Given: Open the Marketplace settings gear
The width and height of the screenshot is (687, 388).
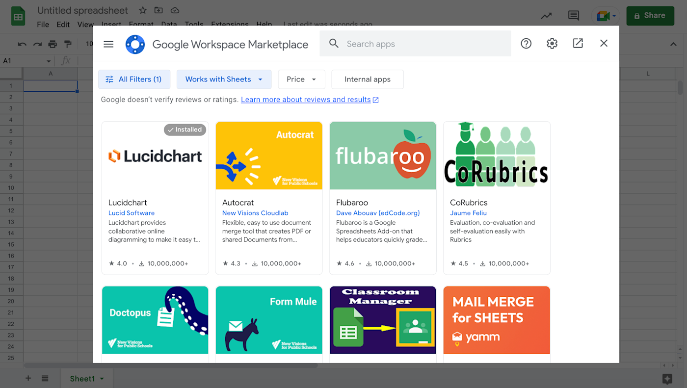Looking at the screenshot, I should pyautogui.click(x=552, y=44).
